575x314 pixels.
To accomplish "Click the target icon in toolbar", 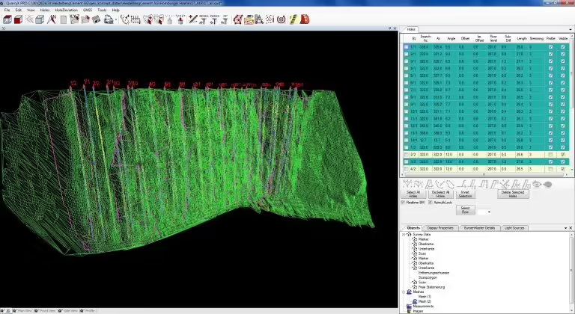I will click(282, 19).
